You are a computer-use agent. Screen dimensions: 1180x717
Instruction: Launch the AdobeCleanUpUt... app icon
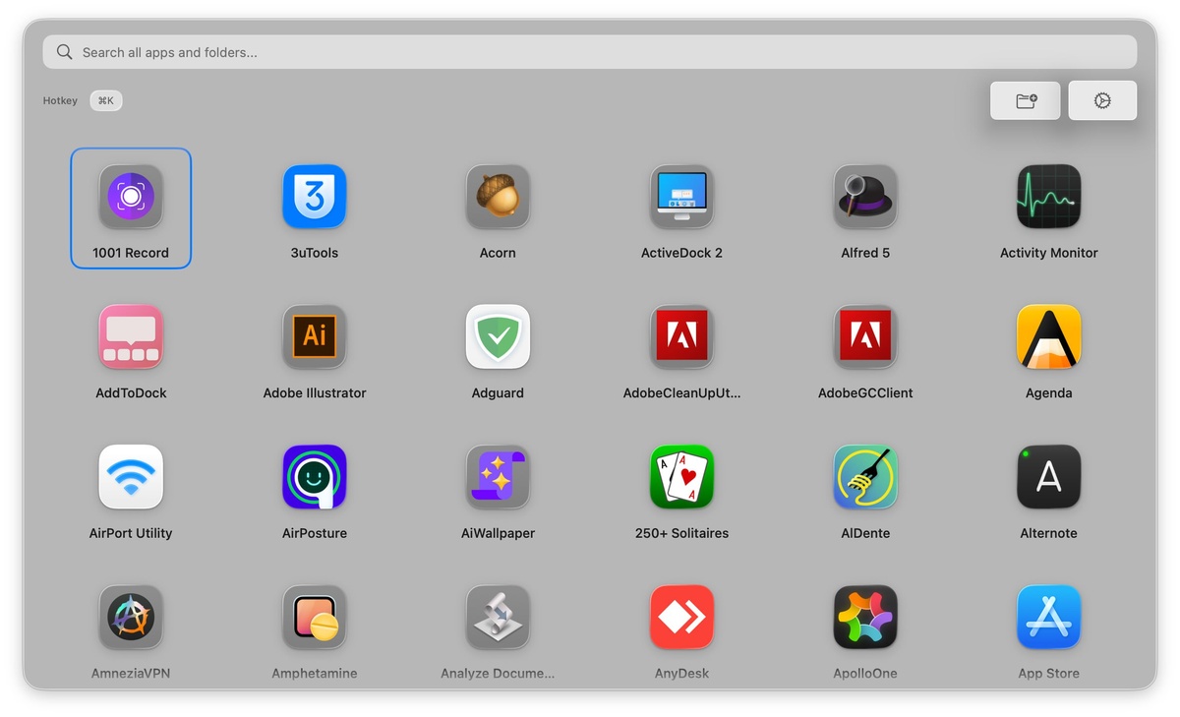coord(681,337)
